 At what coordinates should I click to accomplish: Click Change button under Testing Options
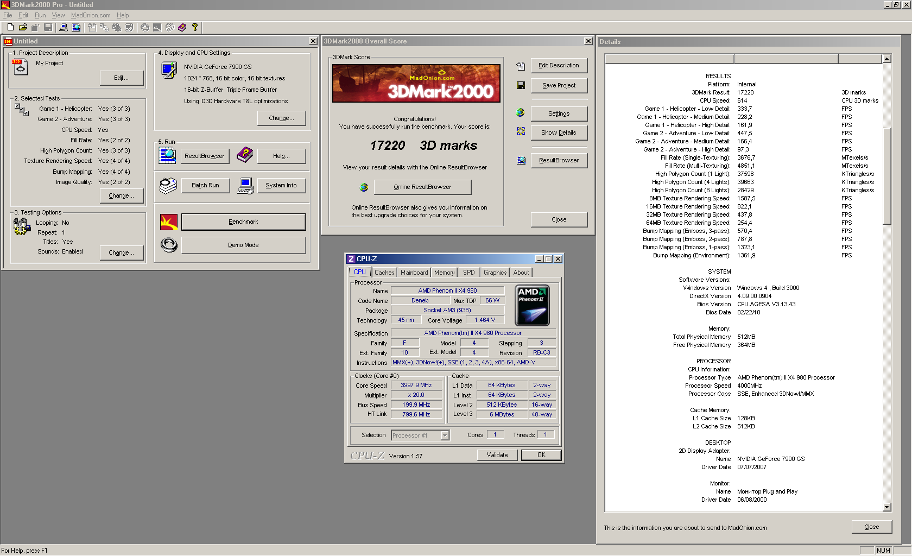click(122, 252)
